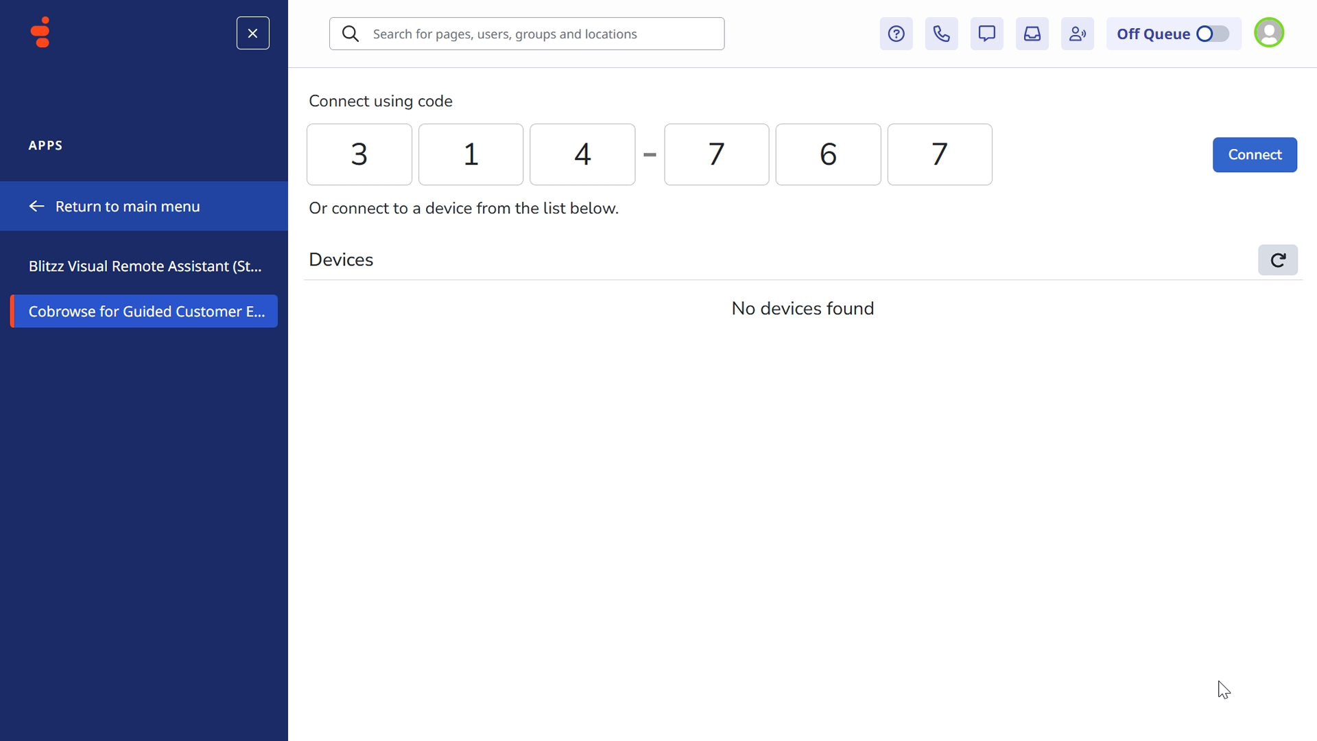Image resolution: width=1317 pixels, height=741 pixels.
Task: Click the second code digit box showing 1
Action: pos(471,154)
